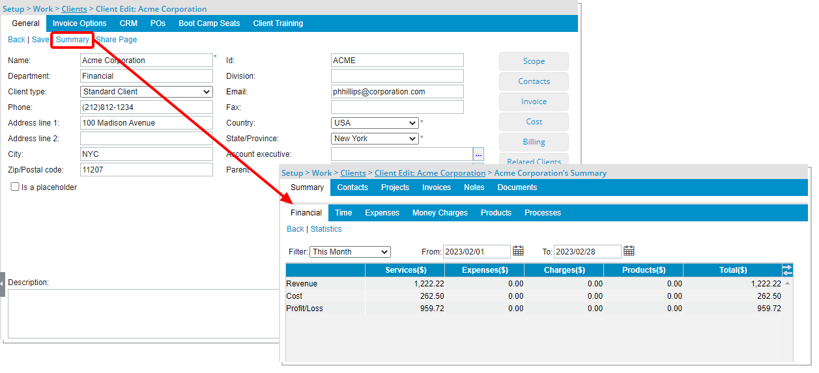Click the swap columns arrows icon
This screenshot has width=819, height=373.
(x=787, y=269)
